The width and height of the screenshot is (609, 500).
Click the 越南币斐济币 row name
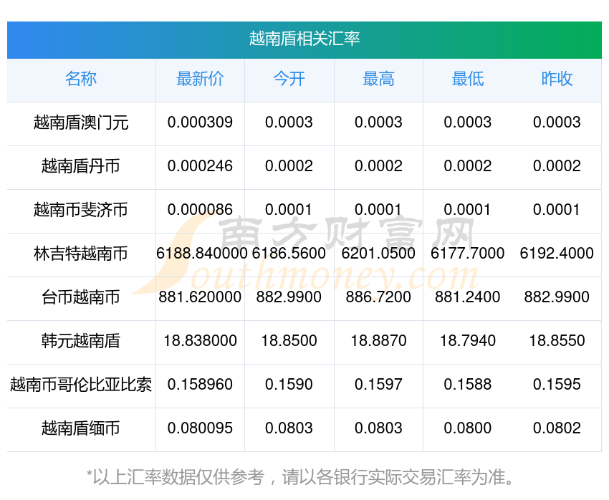click(81, 210)
